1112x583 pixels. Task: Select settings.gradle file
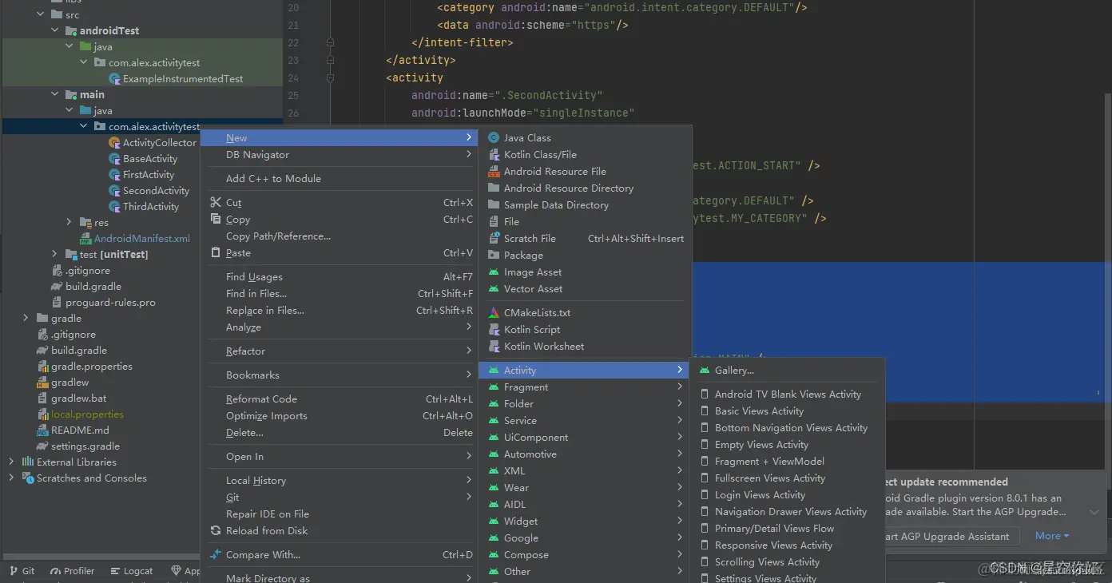tap(85, 446)
